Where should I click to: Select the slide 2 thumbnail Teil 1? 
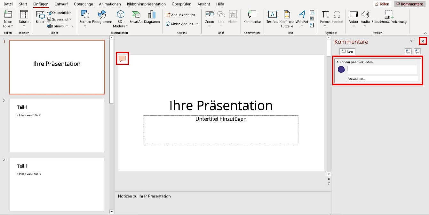(57, 125)
